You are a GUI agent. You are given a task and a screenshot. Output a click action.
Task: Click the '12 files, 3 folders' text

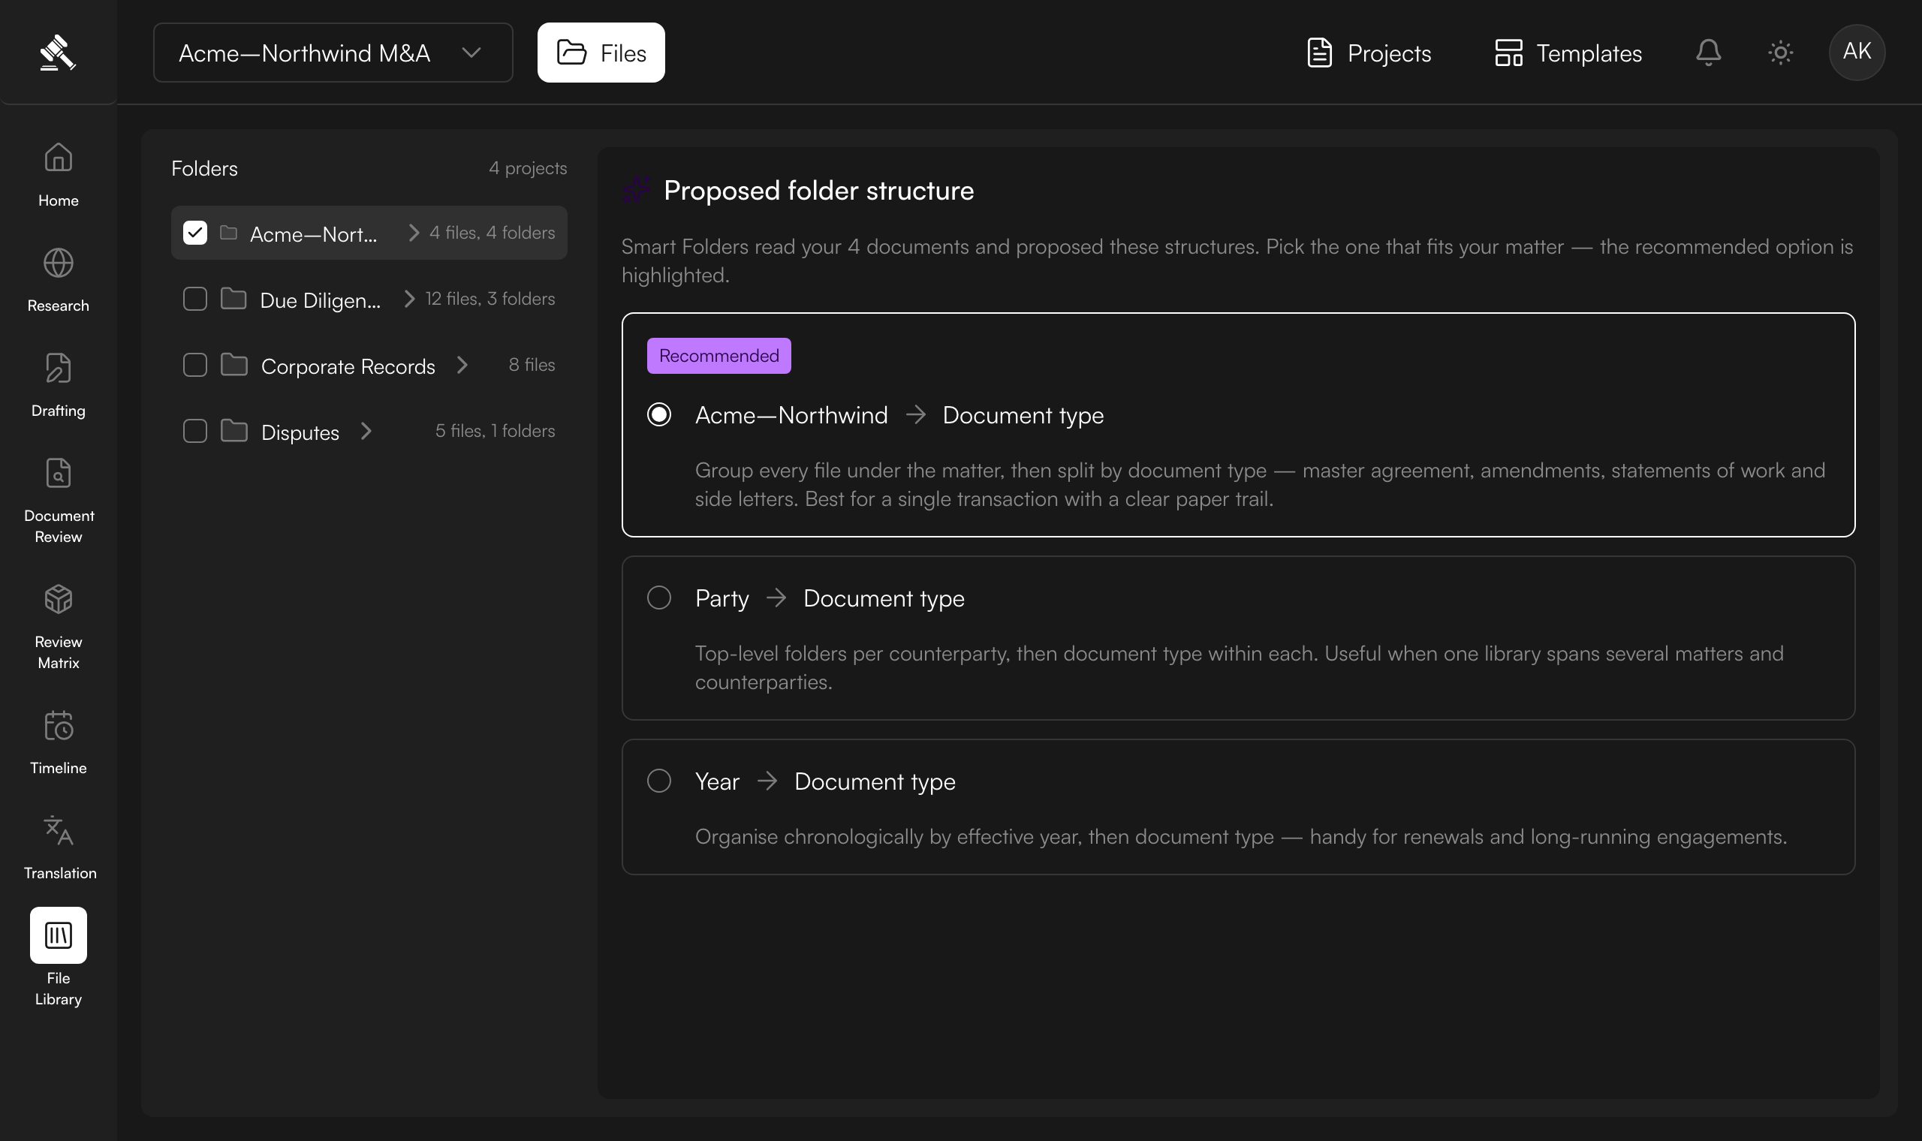[x=490, y=298]
